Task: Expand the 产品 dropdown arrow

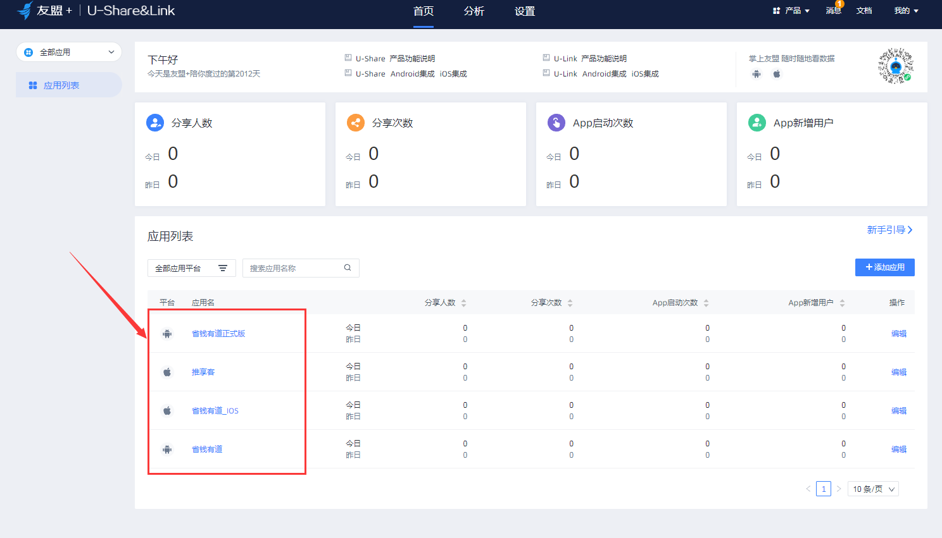Action: click(807, 11)
